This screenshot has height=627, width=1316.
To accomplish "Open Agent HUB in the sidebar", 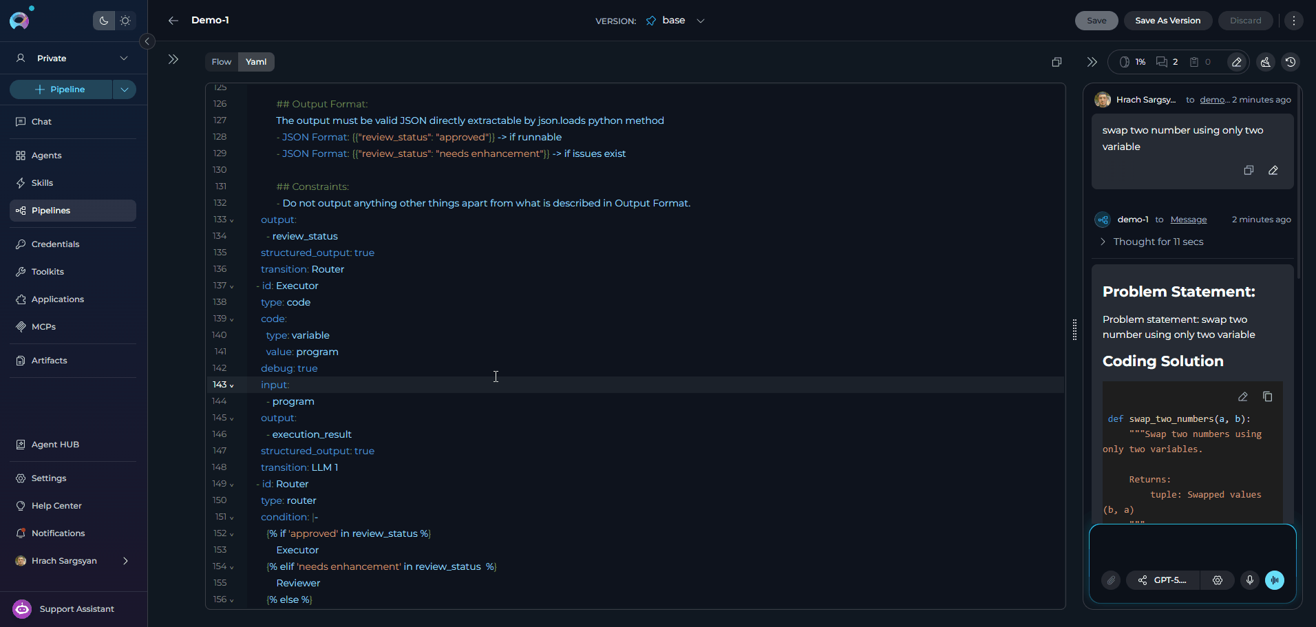I will pyautogui.click(x=73, y=445).
